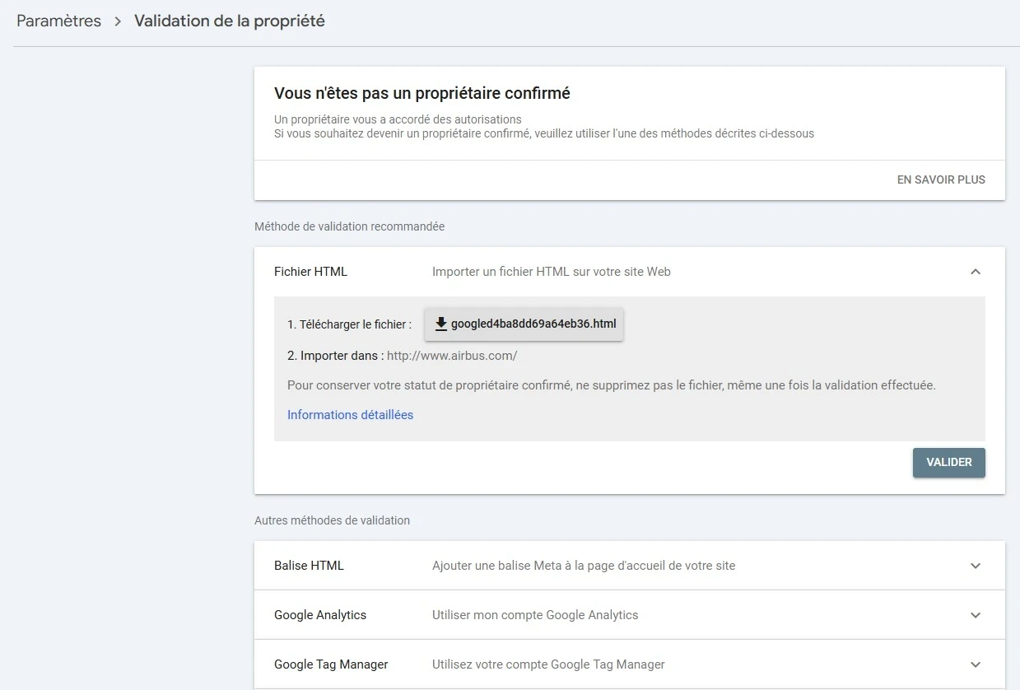Viewport: 1020px width, 690px height.
Task: Expand the Balise HTML section
Action: tap(976, 566)
